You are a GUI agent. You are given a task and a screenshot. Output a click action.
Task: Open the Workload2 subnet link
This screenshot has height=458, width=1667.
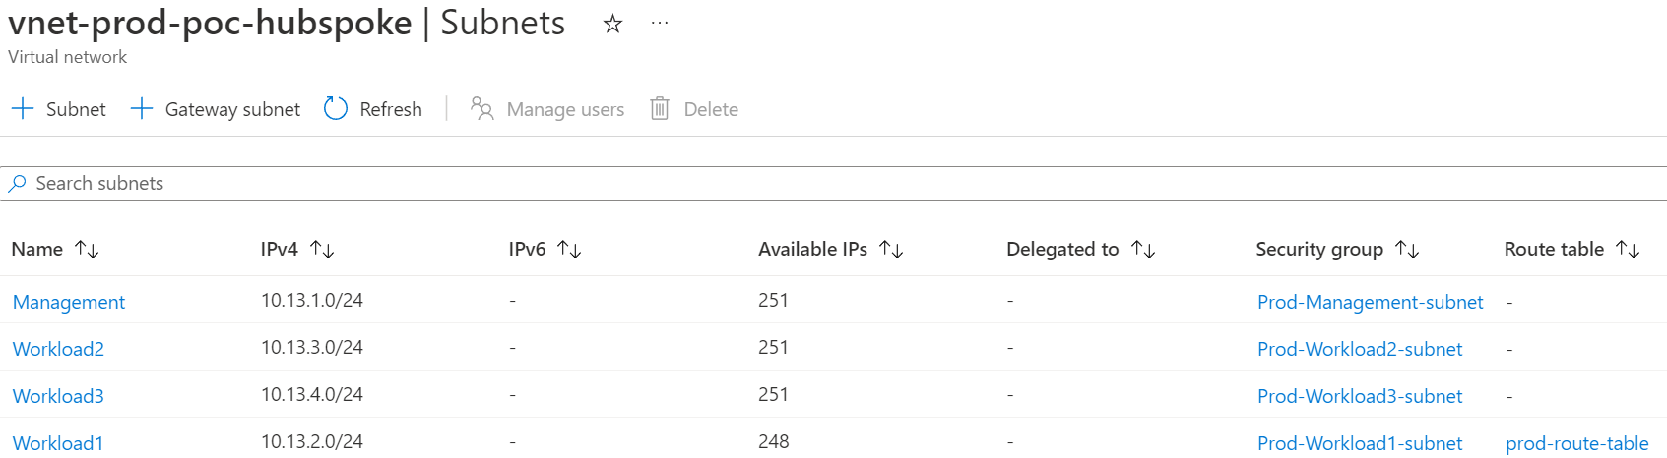pyautogui.click(x=58, y=349)
